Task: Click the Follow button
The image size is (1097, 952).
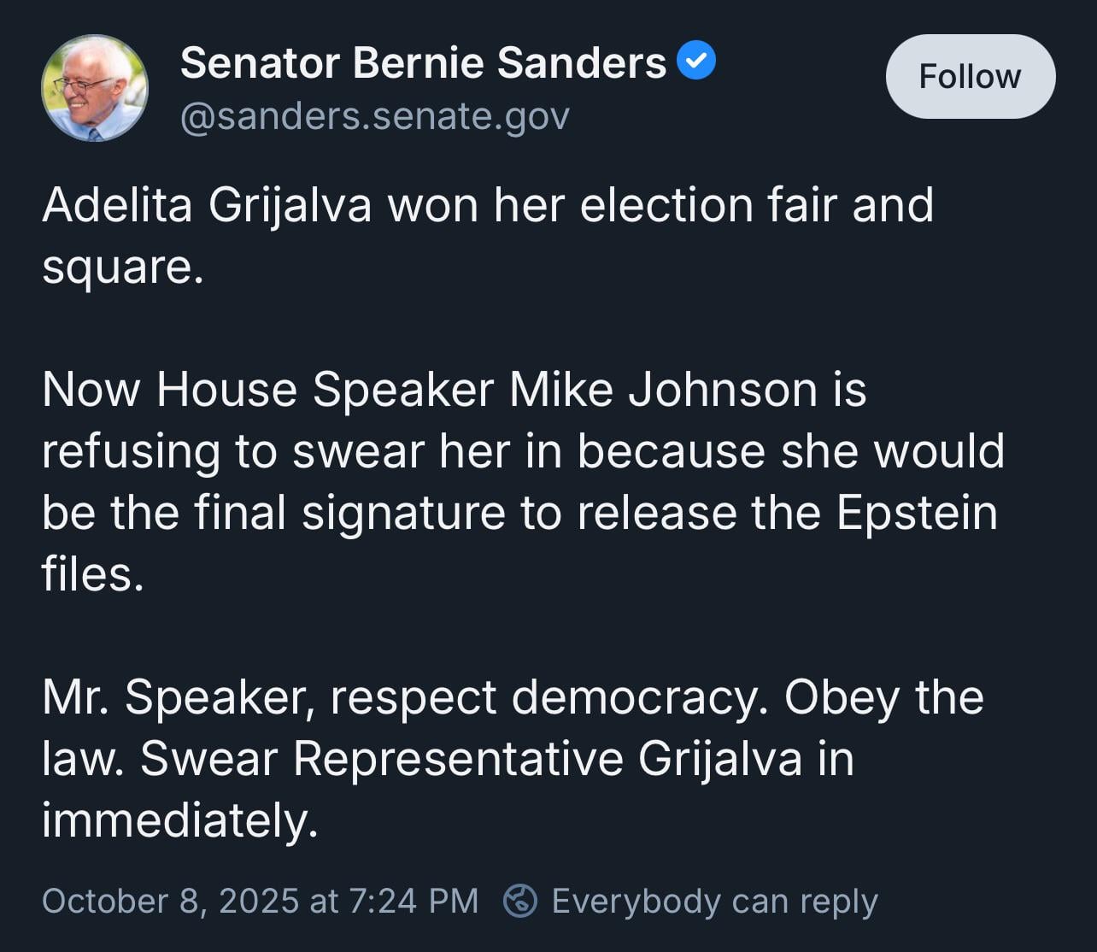Action: [970, 77]
